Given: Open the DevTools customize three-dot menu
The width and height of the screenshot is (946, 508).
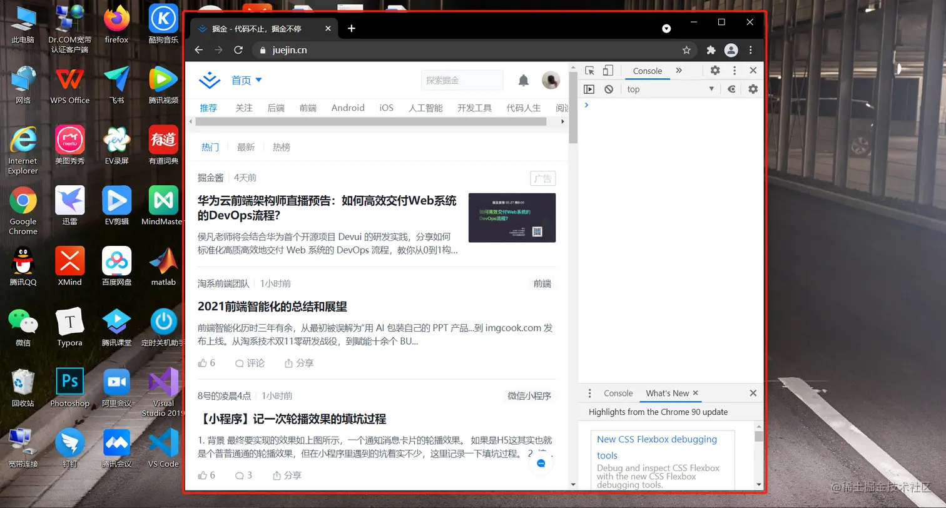Looking at the screenshot, I should (735, 71).
